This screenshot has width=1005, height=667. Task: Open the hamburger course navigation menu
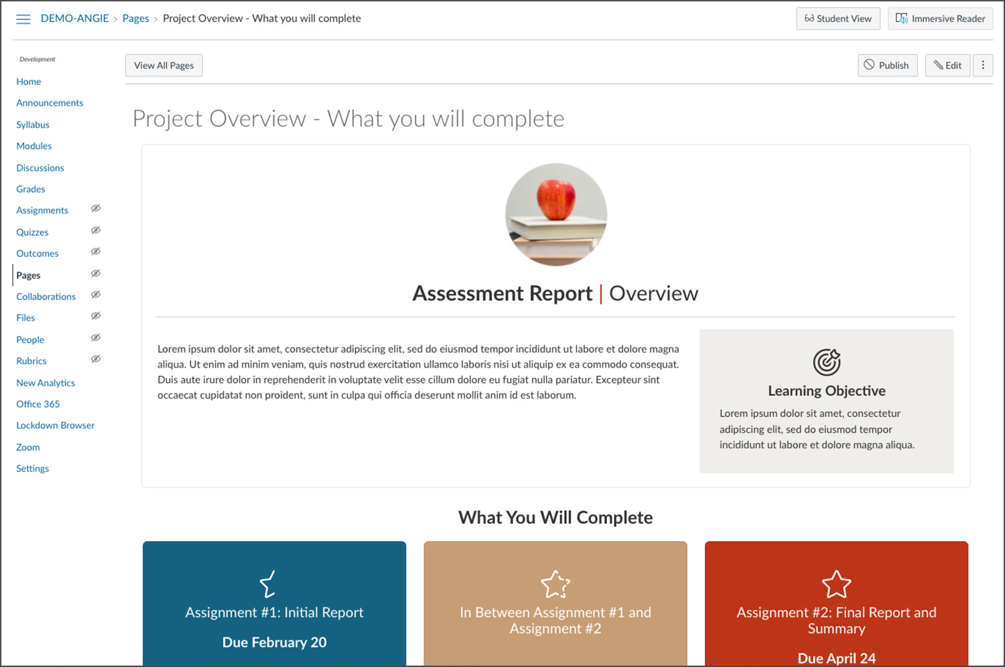pyautogui.click(x=23, y=19)
